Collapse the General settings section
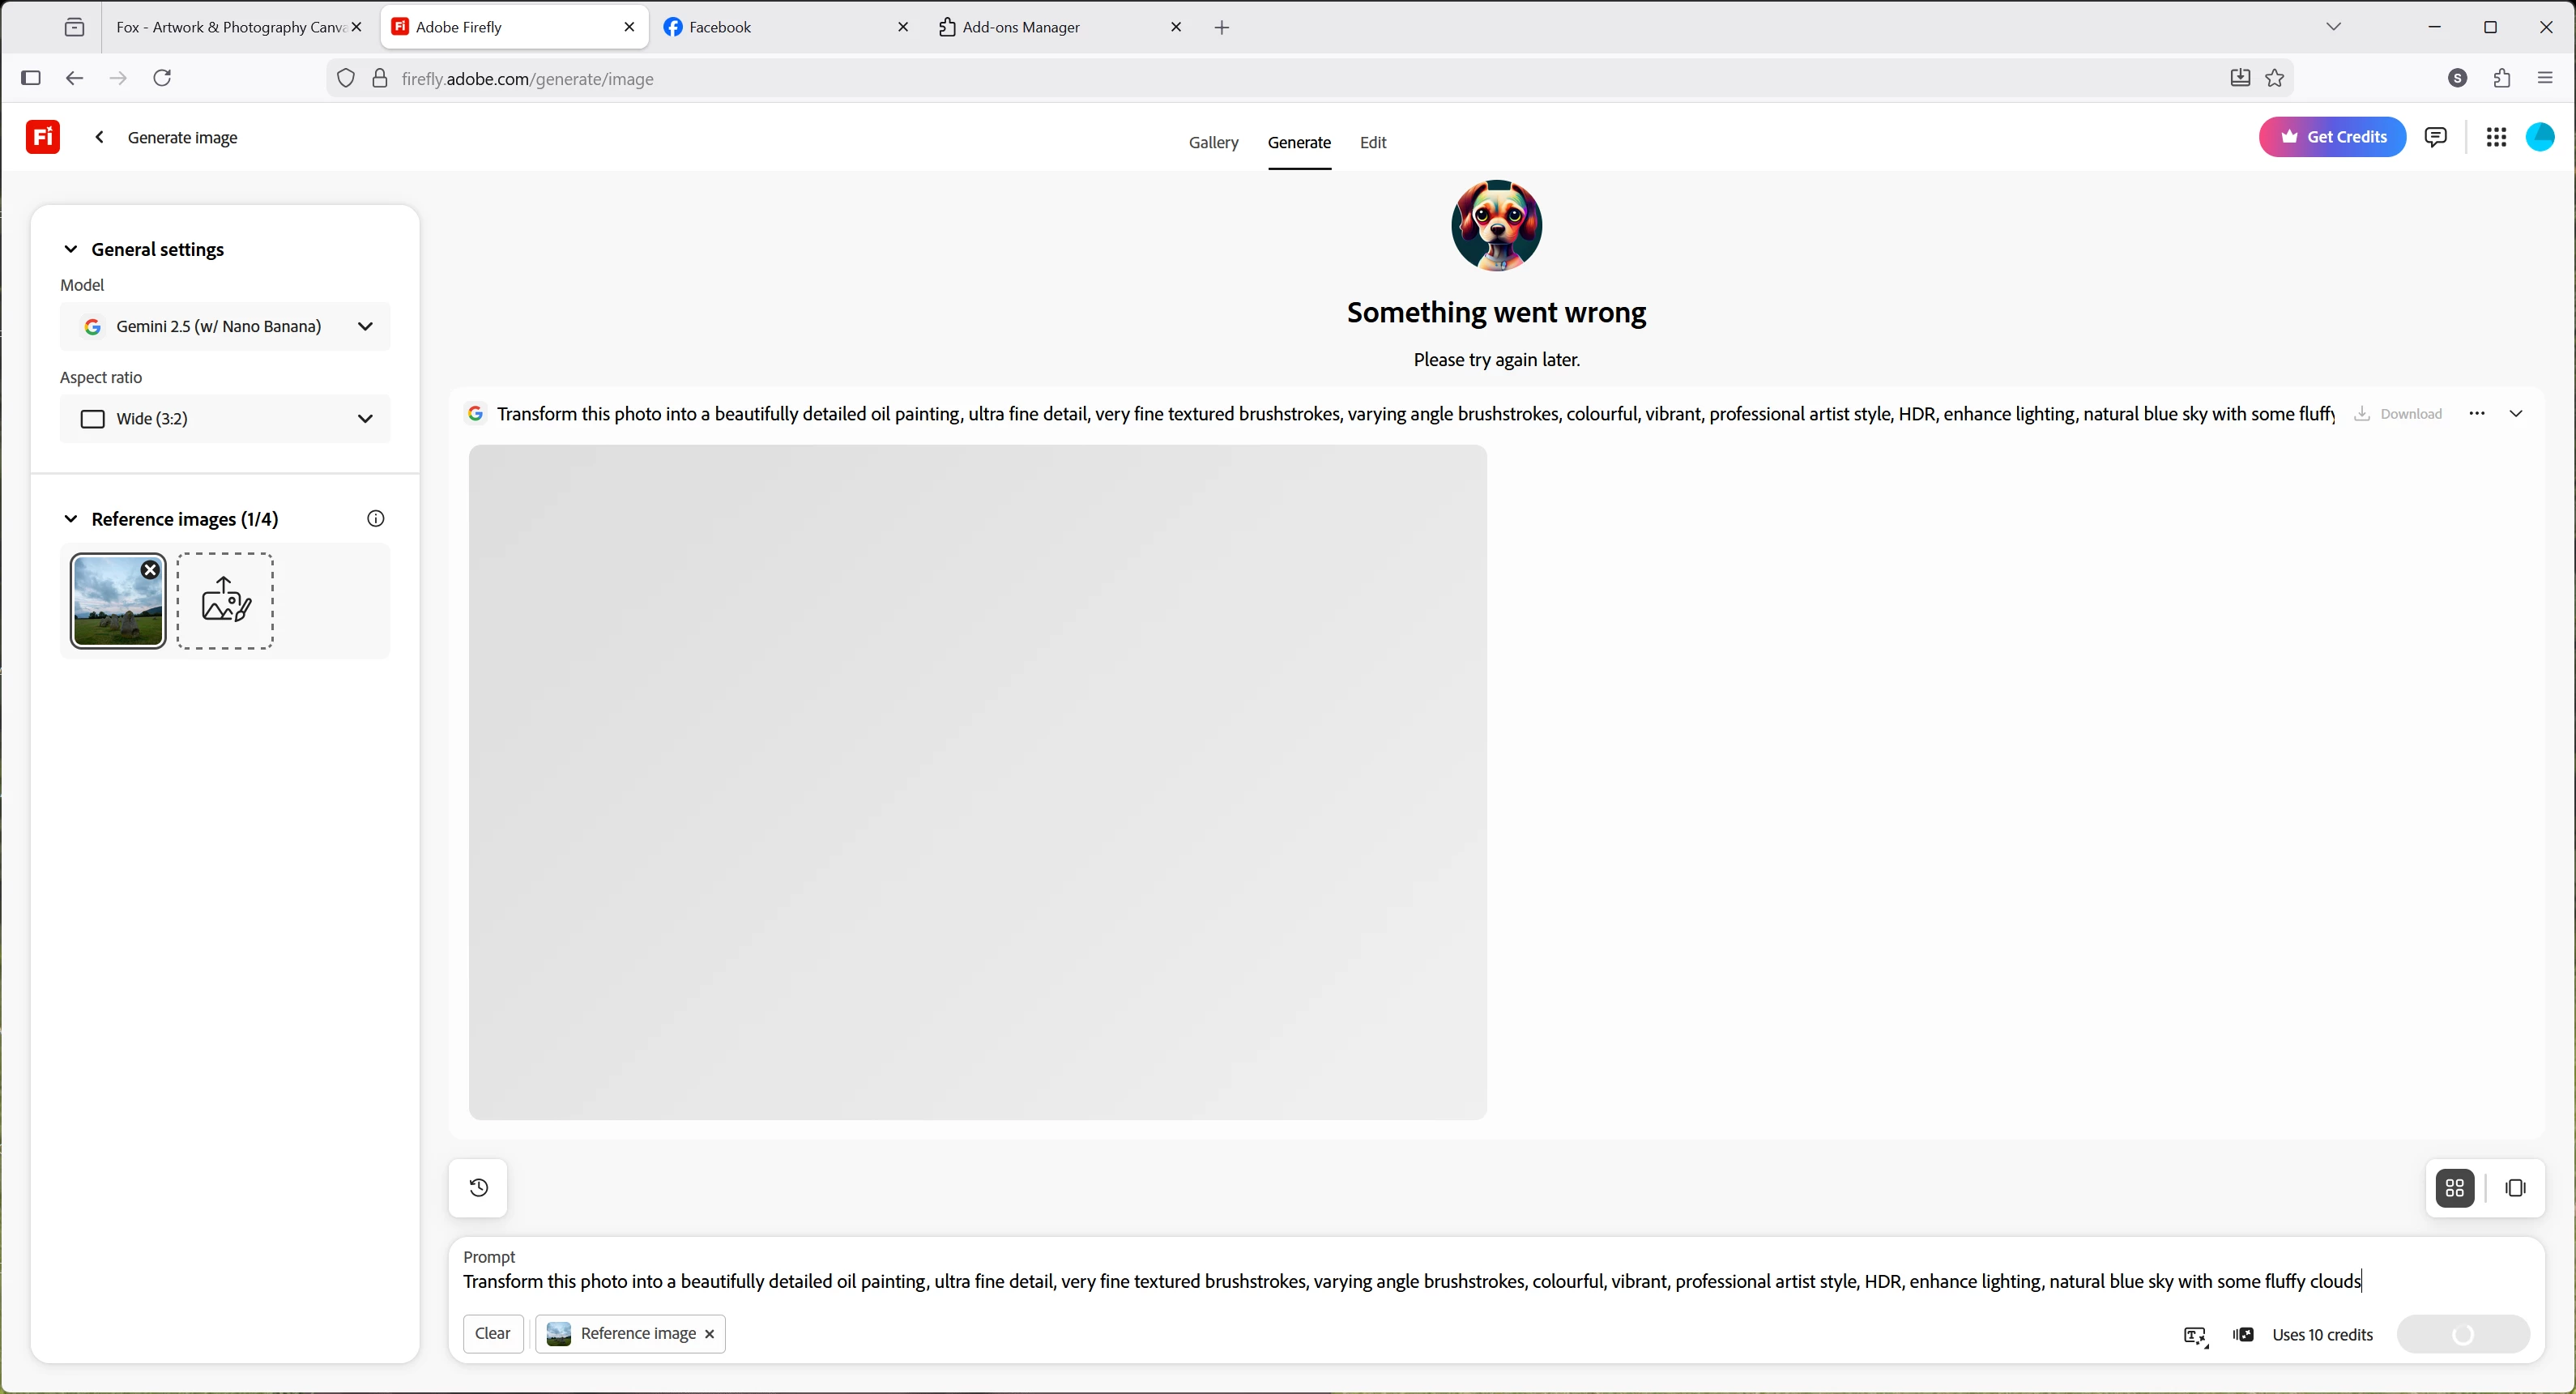Screen dimensions: 2576x1394 pos(71,249)
